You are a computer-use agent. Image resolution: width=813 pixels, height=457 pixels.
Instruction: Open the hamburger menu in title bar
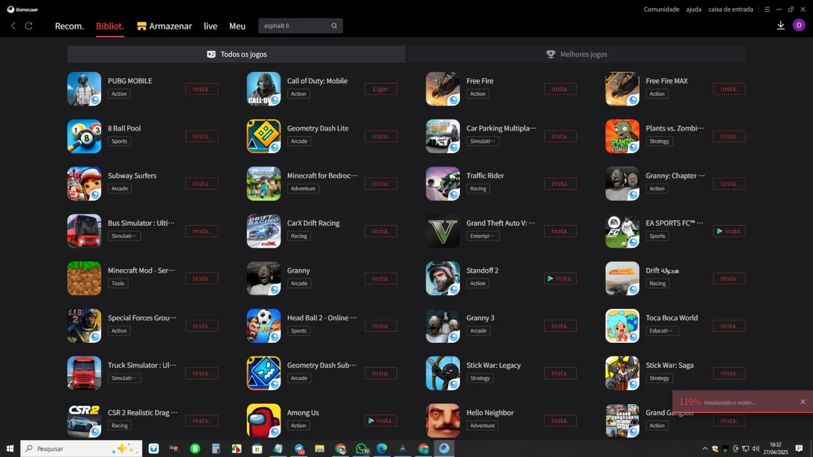click(x=767, y=9)
